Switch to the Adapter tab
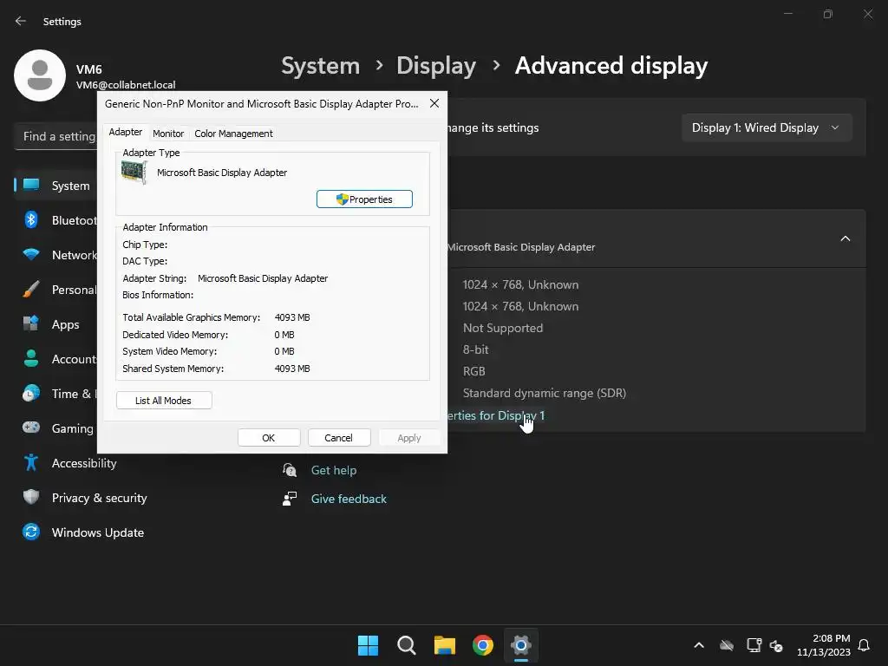 point(125,132)
